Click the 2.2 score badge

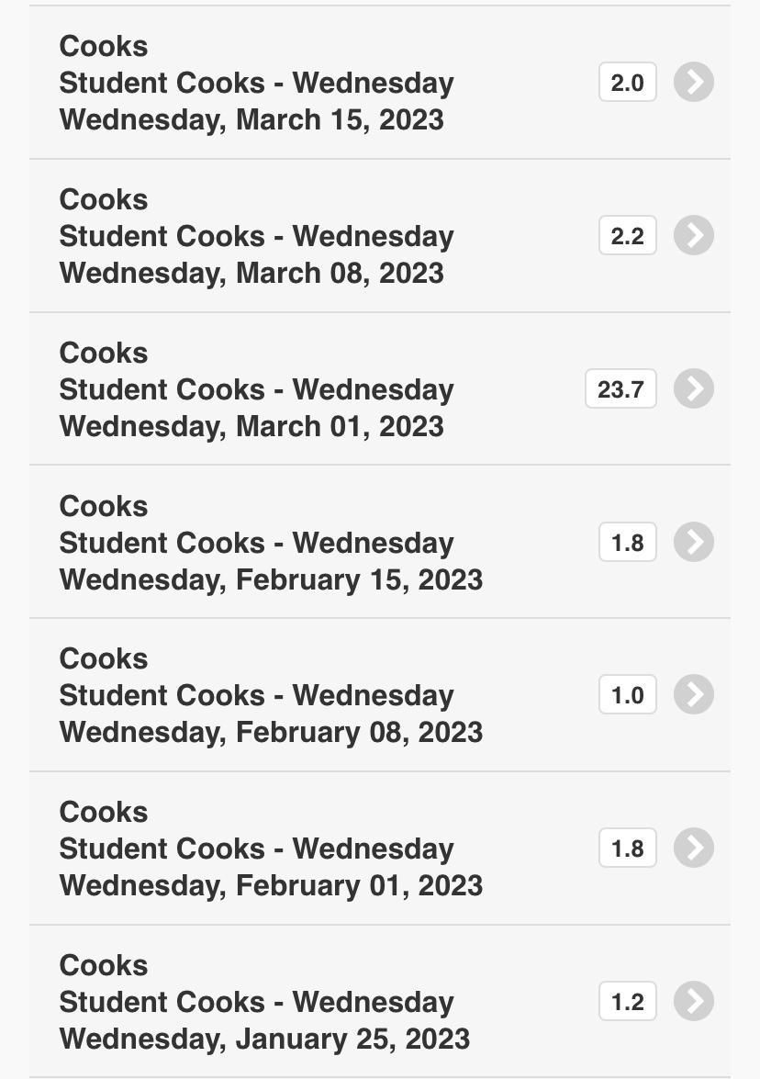click(627, 236)
